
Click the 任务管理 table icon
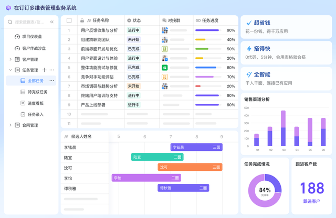click(17, 70)
